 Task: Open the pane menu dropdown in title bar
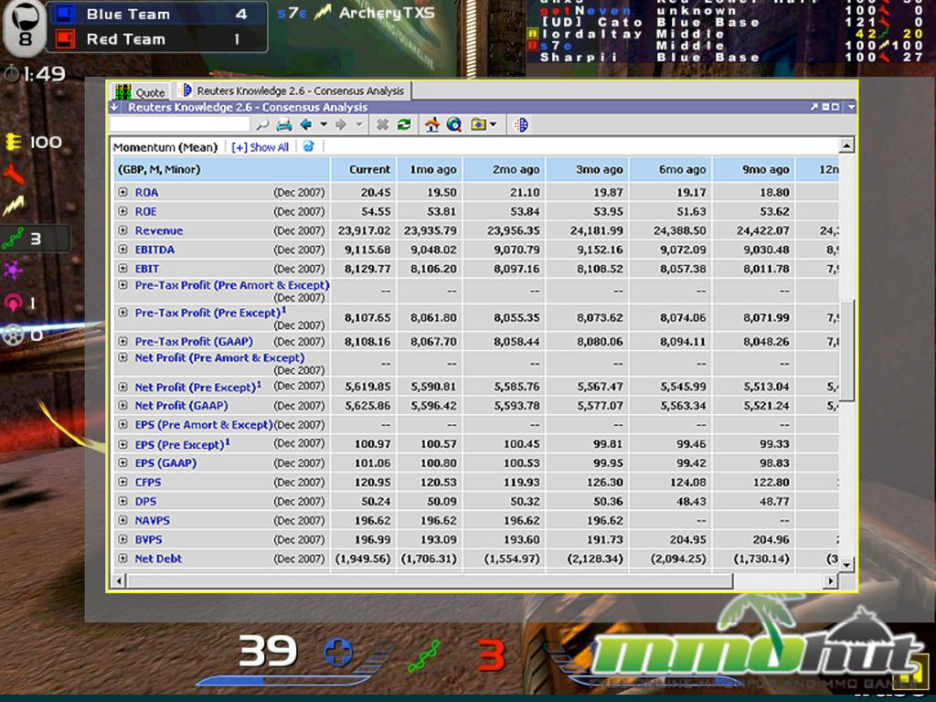(851, 107)
